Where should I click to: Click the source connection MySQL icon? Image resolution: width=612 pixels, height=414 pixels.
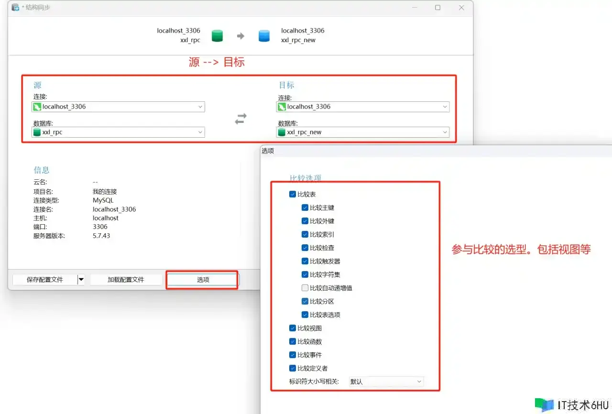pos(37,107)
